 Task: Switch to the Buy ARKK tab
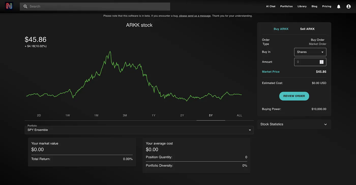(x=281, y=29)
